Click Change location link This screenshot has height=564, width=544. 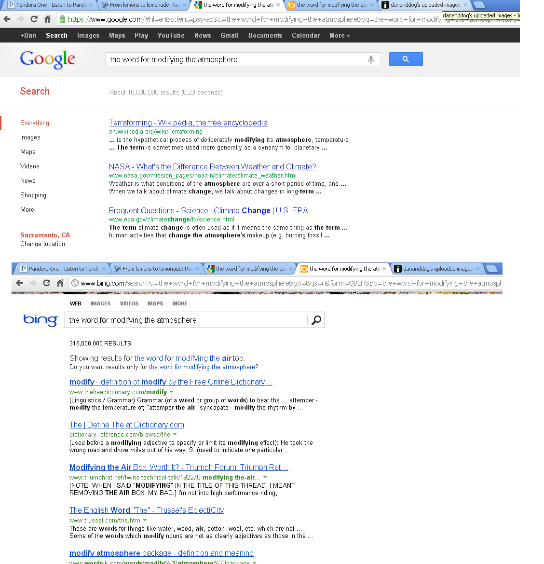click(x=42, y=244)
